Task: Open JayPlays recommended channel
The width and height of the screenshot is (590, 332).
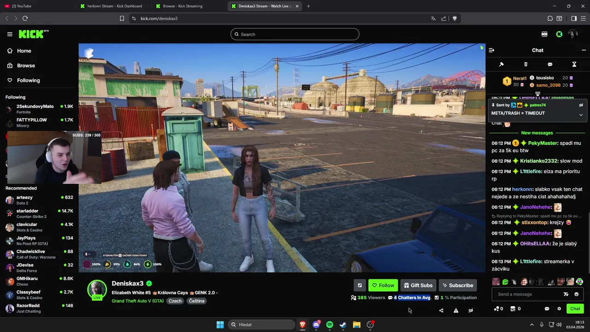Action: click(x=39, y=241)
